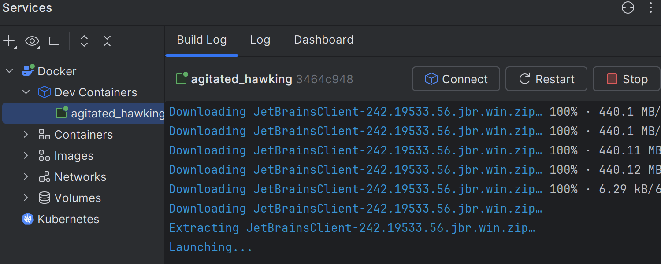Click the container ID 3464c948

click(x=325, y=79)
